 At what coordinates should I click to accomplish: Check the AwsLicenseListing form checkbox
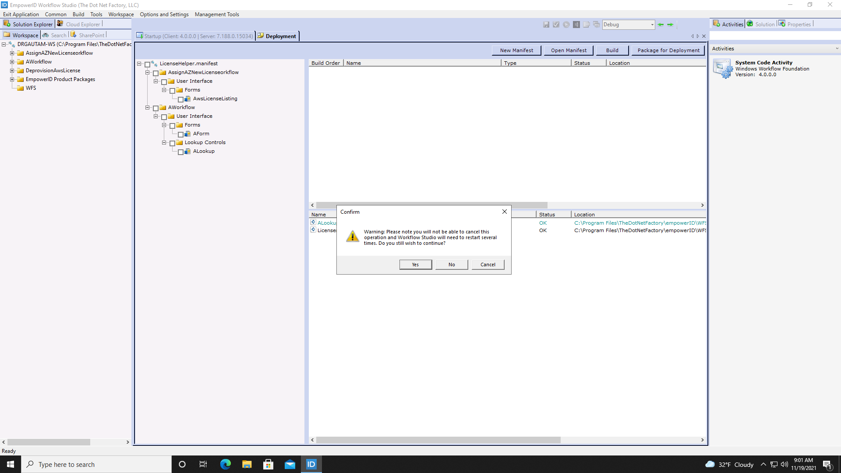[181, 99]
